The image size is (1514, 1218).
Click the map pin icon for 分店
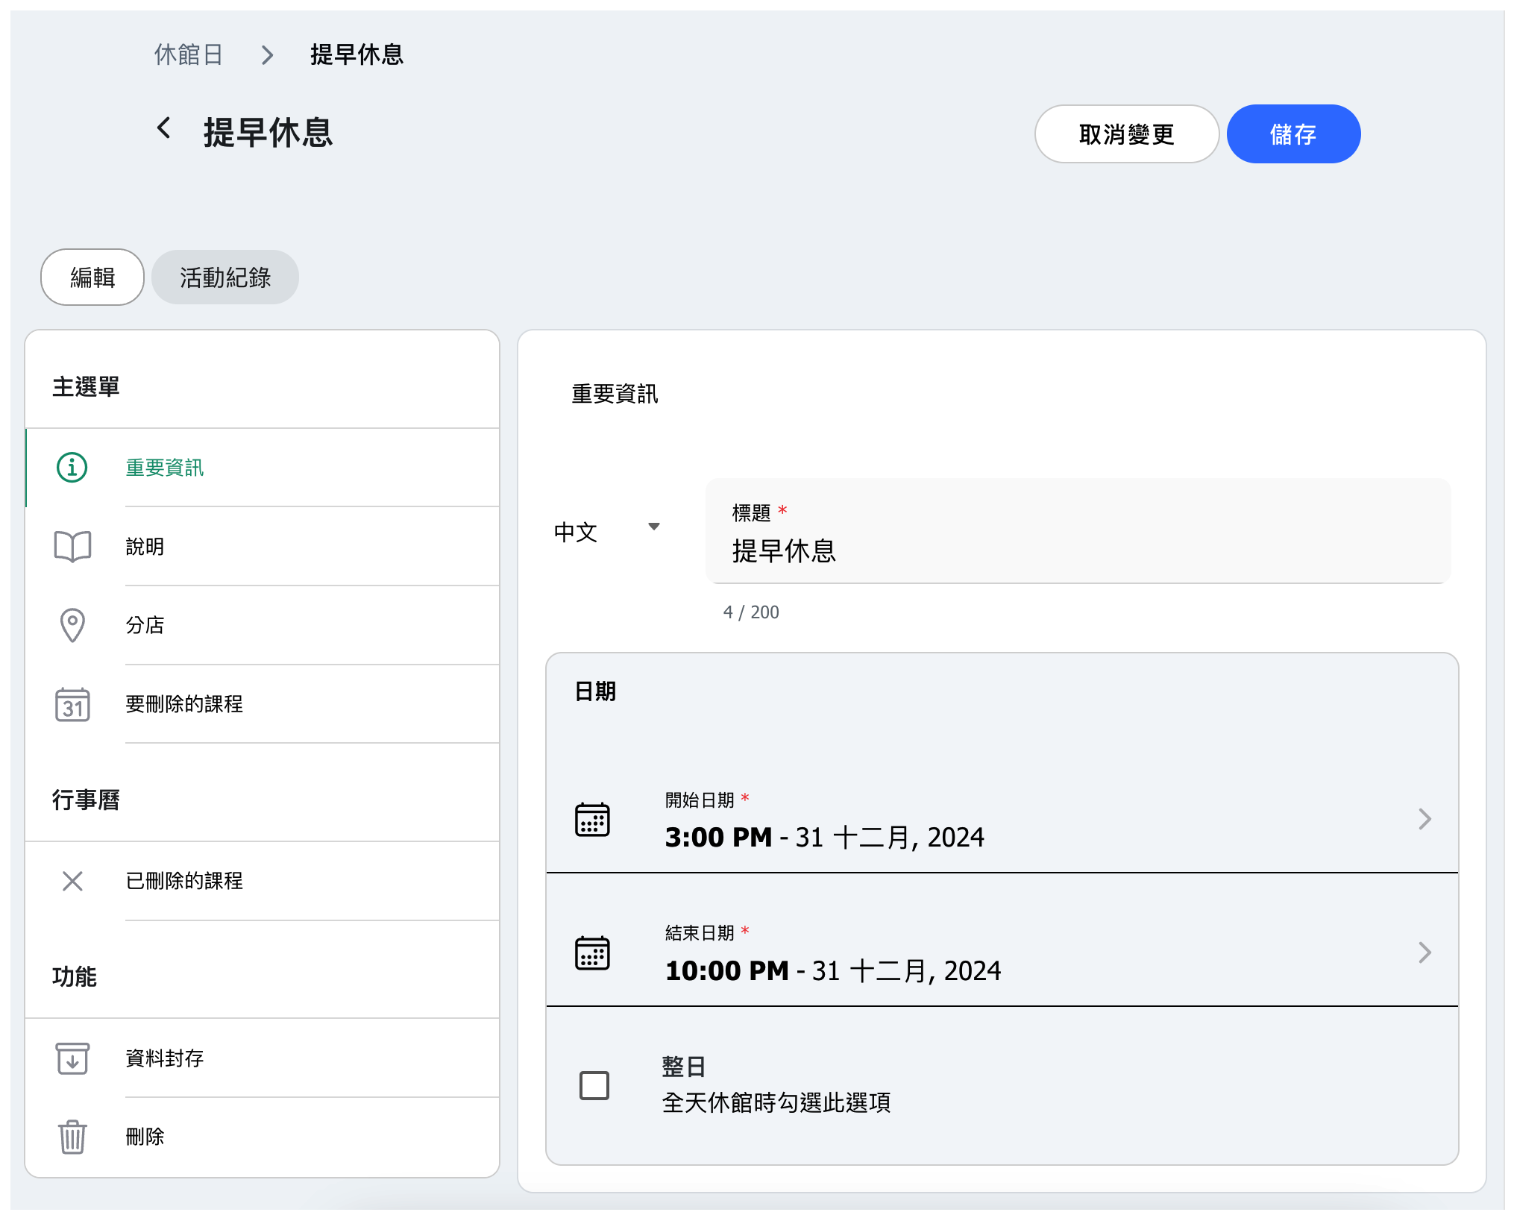[72, 625]
